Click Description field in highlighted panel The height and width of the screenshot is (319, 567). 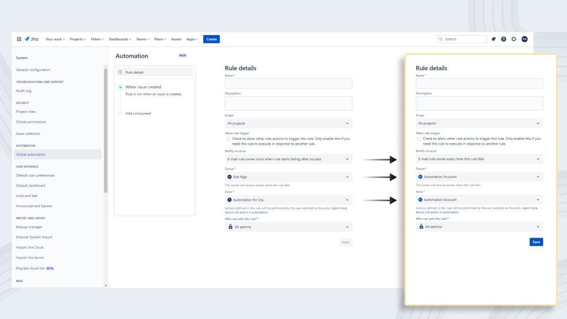(479, 103)
